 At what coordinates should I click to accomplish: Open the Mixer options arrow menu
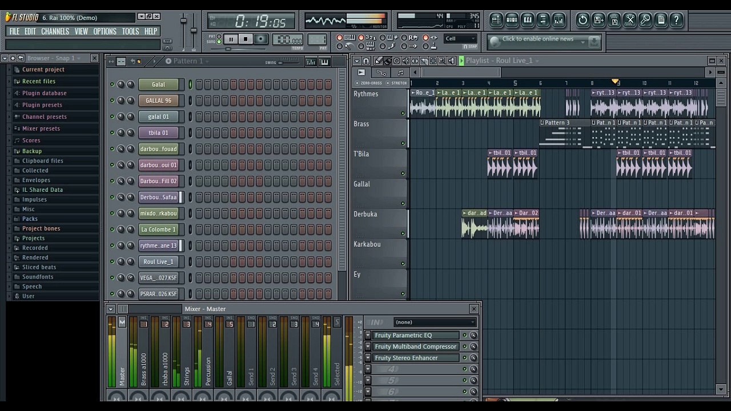pyautogui.click(x=110, y=309)
